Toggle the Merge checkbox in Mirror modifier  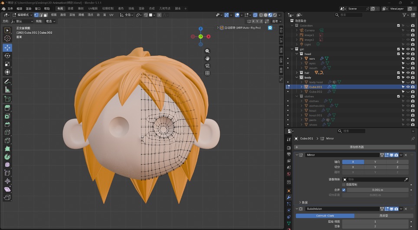point(343,190)
